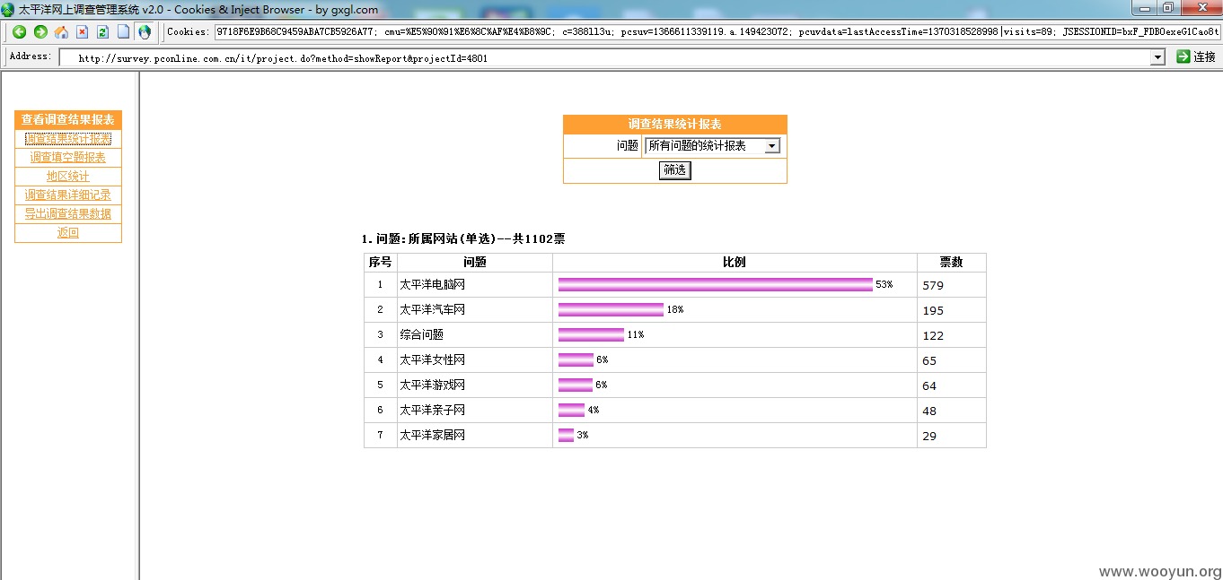Click the vote count 195
This screenshot has width=1223, height=580.
[x=933, y=311]
